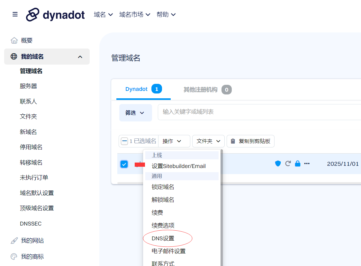This screenshot has width=361, height=266.
Task: Go to 概要 in the sidebar
Action: (x=27, y=40)
